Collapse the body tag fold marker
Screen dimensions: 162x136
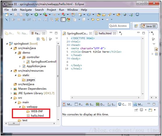[69, 59]
